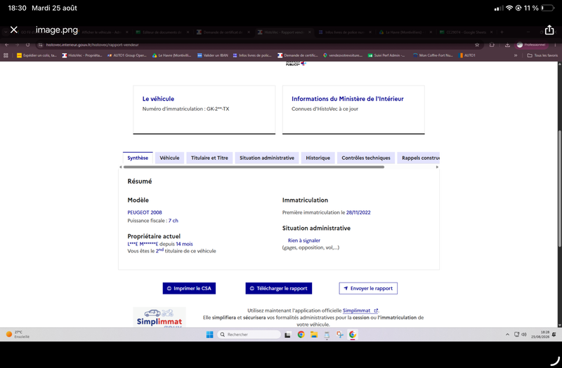Open the AUTO1 bookmark
Viewport: 562px width, 368px height.
[467, 55]
